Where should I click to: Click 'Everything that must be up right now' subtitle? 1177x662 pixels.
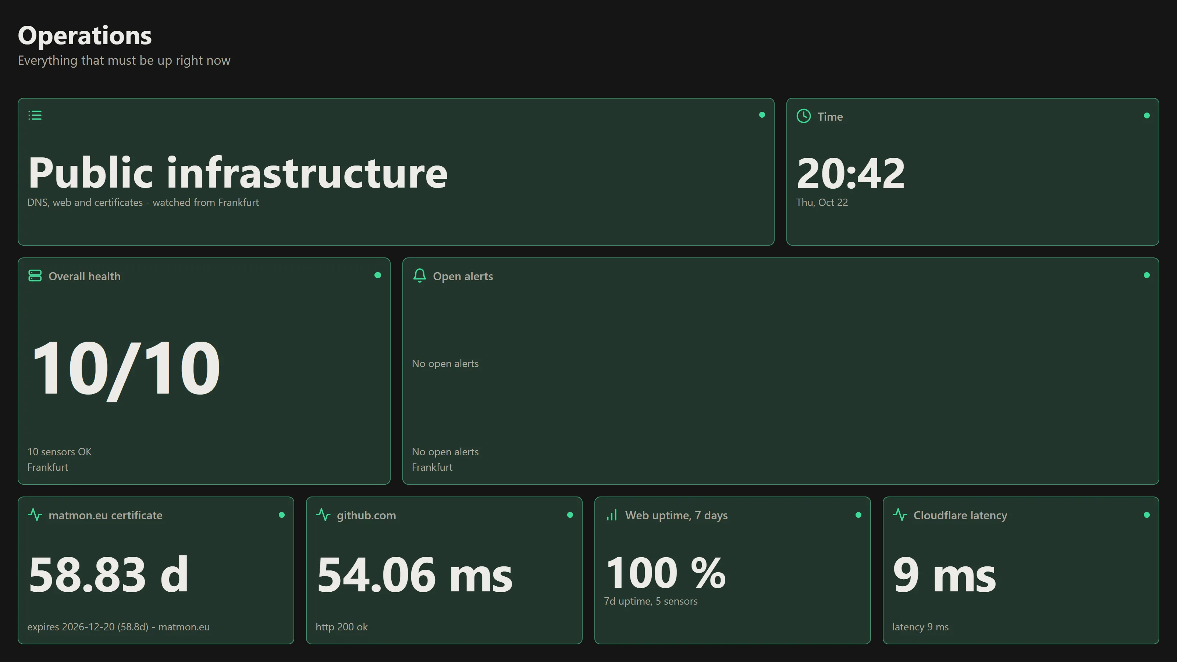click(124, 60)
